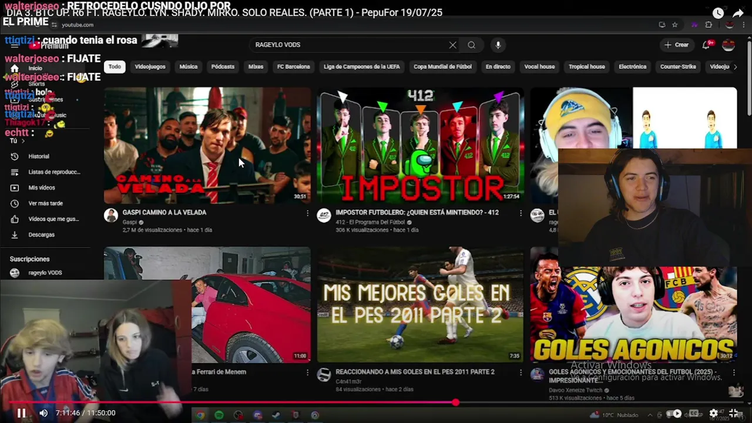Image resolution: width=752 pixels, height=423 pixels.
Task: Click the DÍA 3. BTC UP video title overlay
Action: point(224,12)
